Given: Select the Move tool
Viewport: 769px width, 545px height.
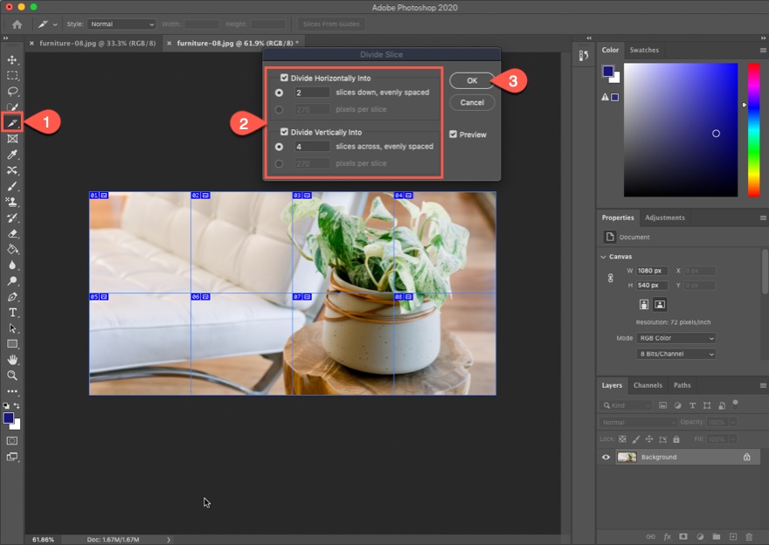Looking at the screenshot, I should tap(12, 59).
